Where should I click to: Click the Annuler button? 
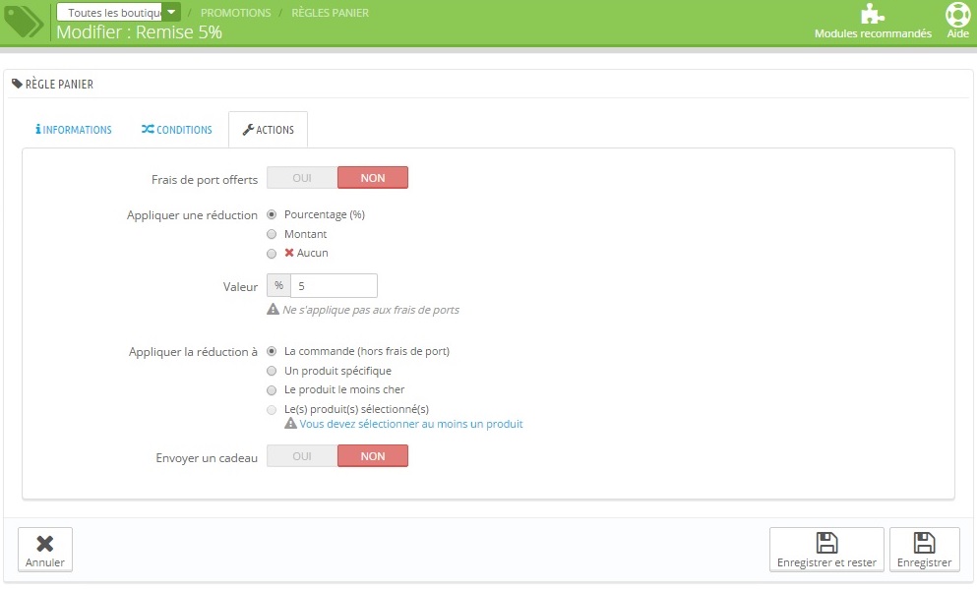pyautogui.click(x=45, y=549)
